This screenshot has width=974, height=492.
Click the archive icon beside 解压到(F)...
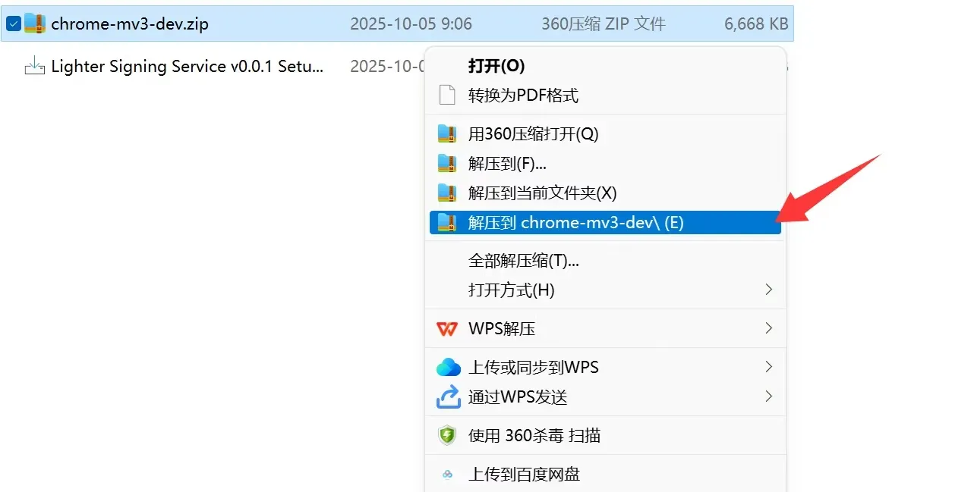pyautogui.click(x=447, y=163)
